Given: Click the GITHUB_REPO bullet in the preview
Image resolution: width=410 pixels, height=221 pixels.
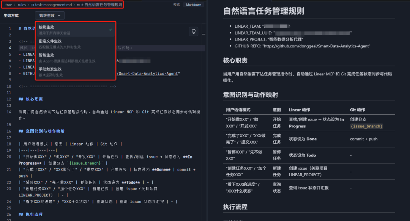Looking at the screenshot, I should (x=302, y=46).
